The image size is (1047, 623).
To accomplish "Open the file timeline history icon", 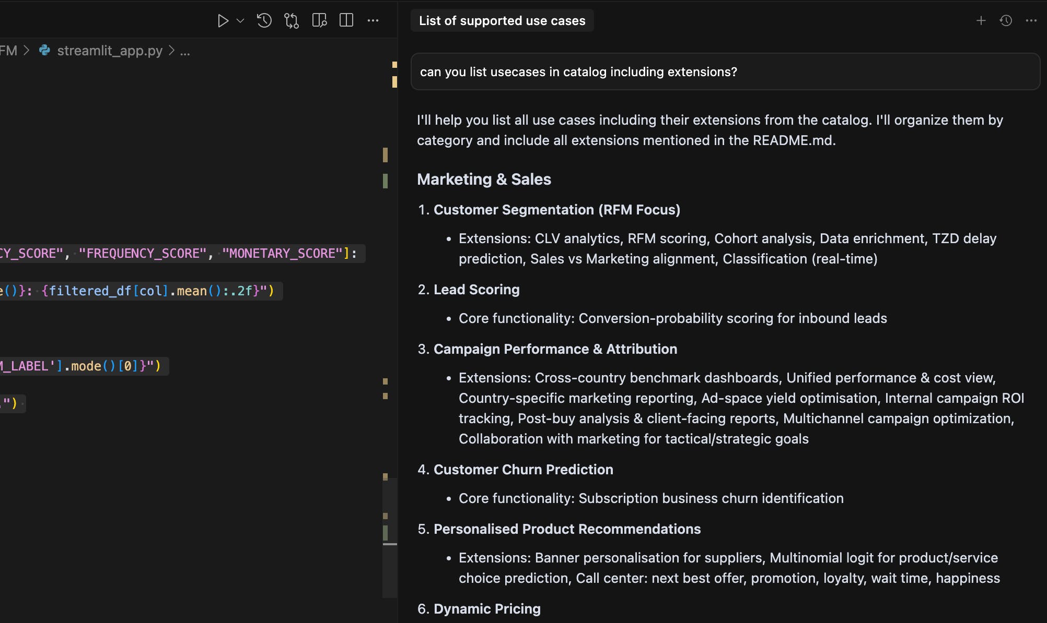I will point(264,21).
